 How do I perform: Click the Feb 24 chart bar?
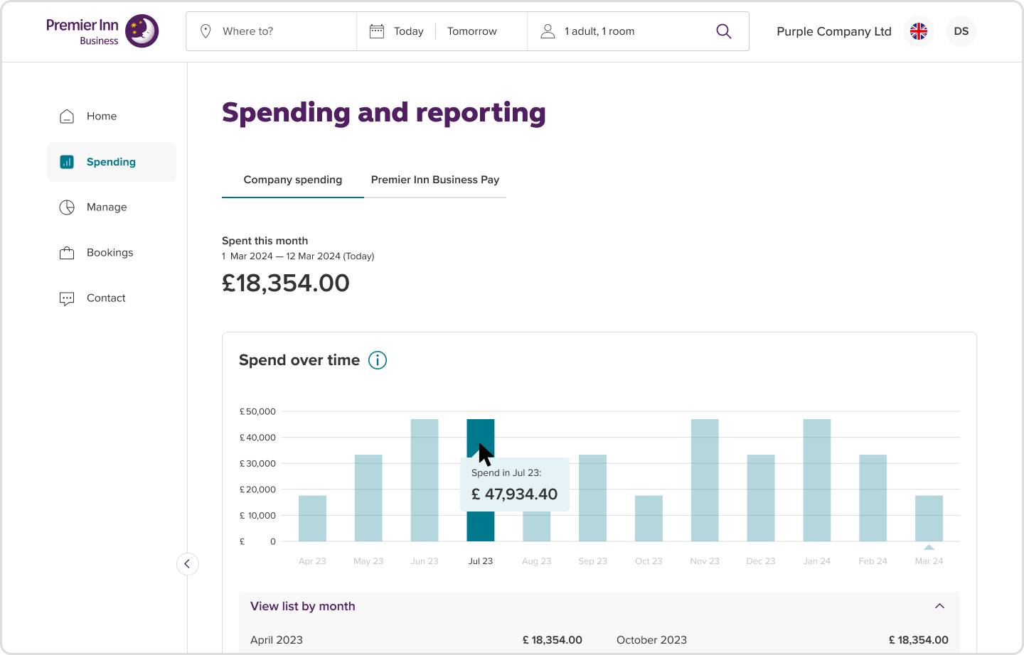pos(873,498)
